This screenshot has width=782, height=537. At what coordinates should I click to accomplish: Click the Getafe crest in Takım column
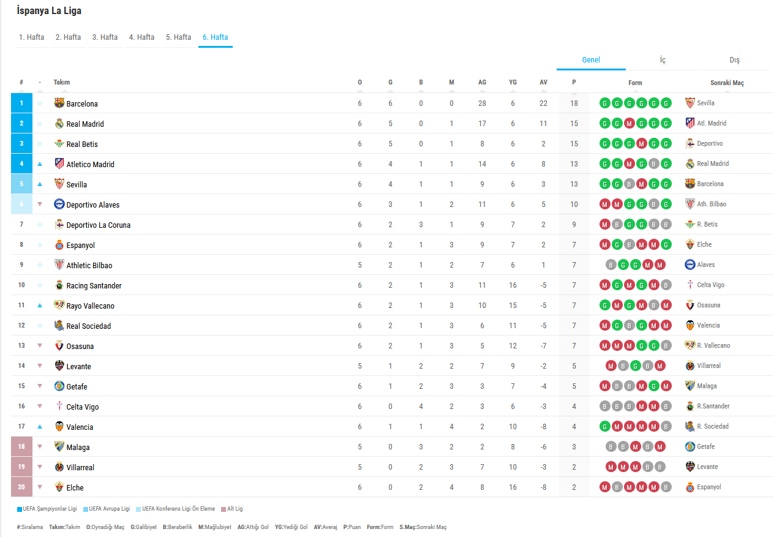[x=59, y=386]
